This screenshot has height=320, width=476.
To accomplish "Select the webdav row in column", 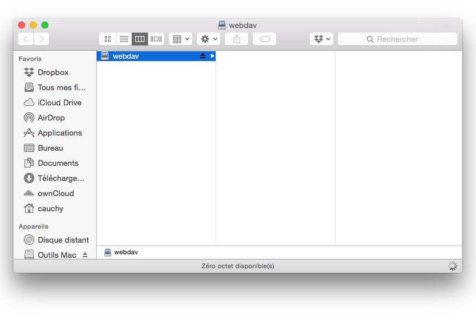I will coord(156,56).
